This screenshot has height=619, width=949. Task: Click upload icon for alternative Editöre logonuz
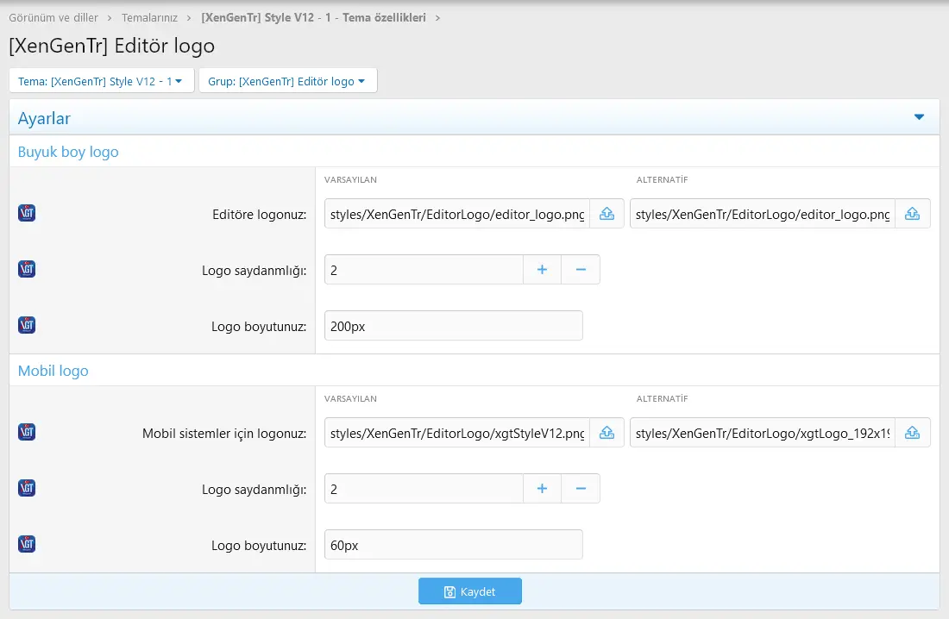pyautogui.click(x=912, y=214)
